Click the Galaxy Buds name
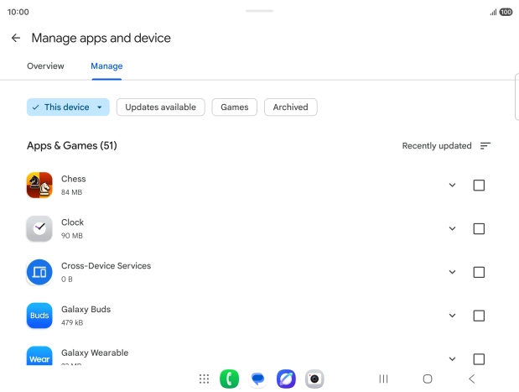This screenshot has width=519, height=392. (86, 309)
